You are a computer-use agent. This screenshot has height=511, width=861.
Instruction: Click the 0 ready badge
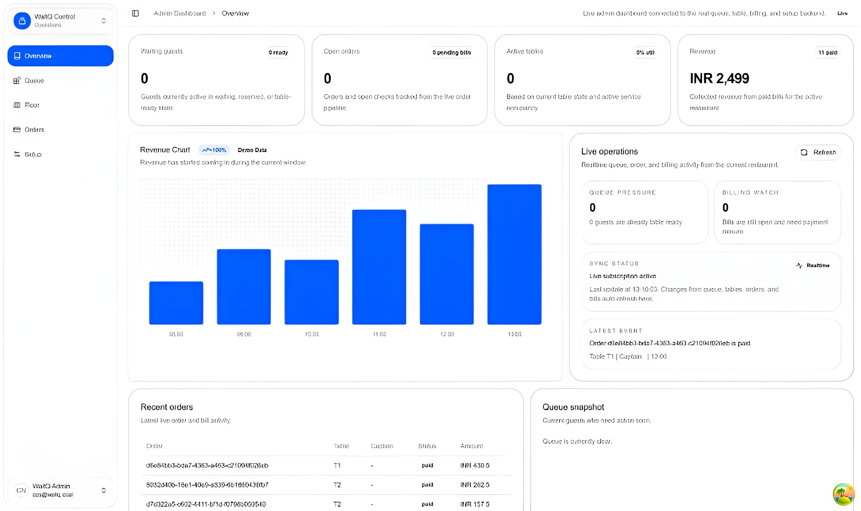pyautogui.click(x=278, y=53)
